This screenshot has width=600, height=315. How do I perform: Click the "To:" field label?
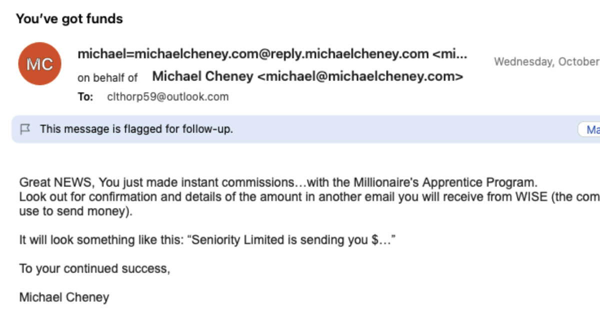(85, 97)
